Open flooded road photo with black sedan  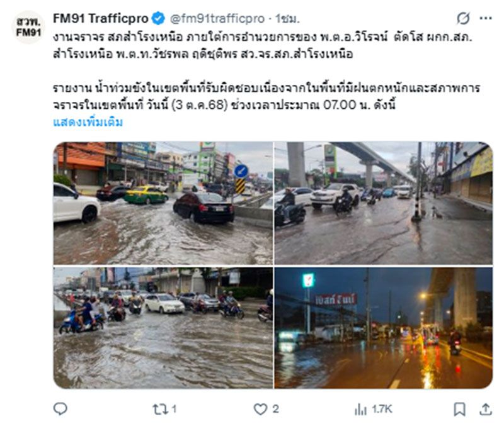coord(163,203)
